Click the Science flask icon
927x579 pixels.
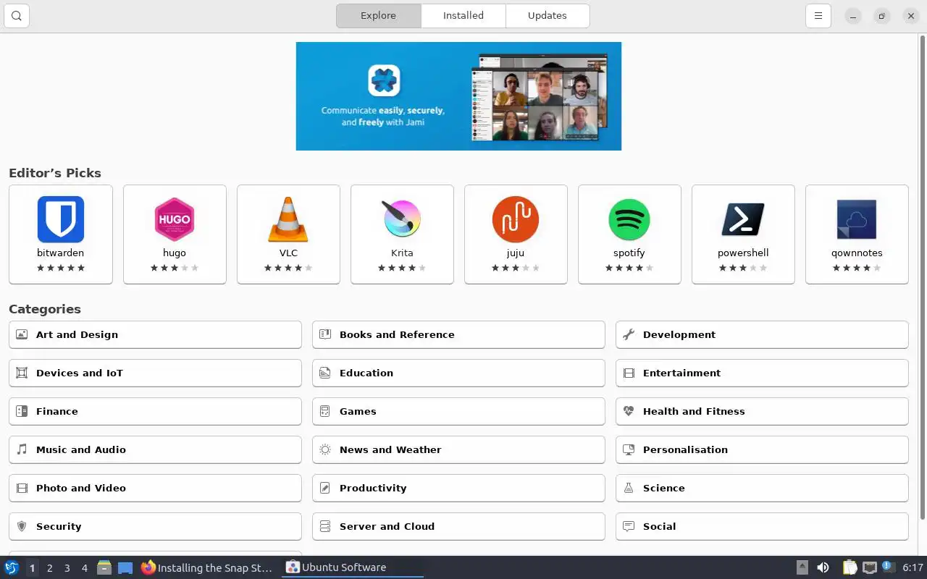[x=629, y=488]
